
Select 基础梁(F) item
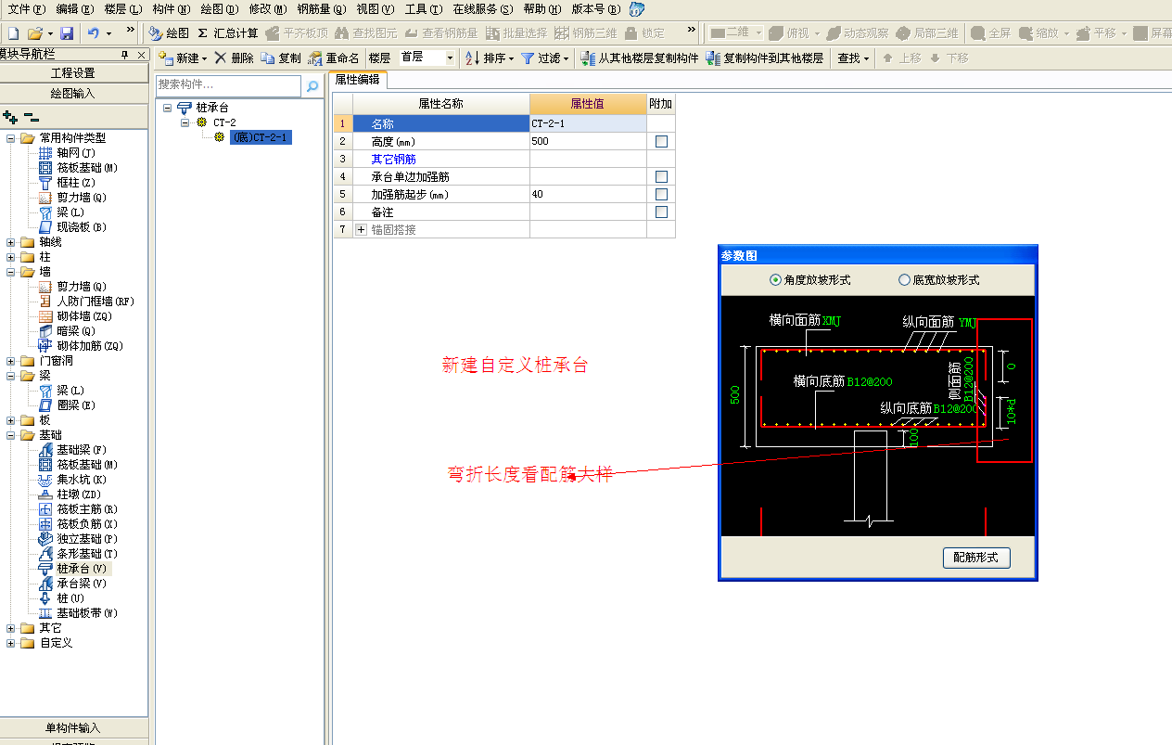click(73, 450)
